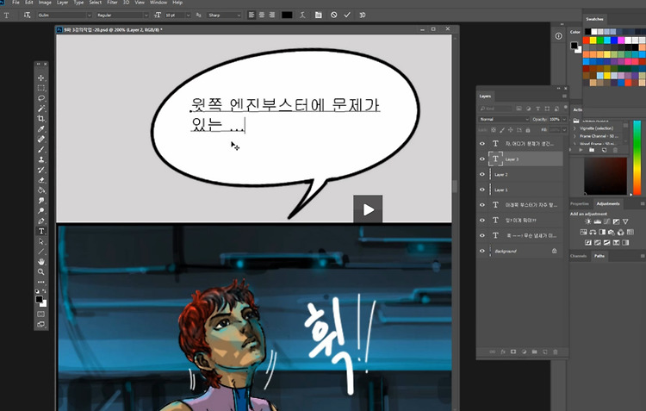Center align the text
Image resolution: width=646 pixels, height=411 pixels.
[262, 16]
